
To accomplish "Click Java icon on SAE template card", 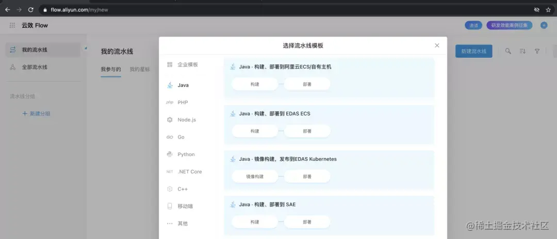I will [x=233, y=204].
